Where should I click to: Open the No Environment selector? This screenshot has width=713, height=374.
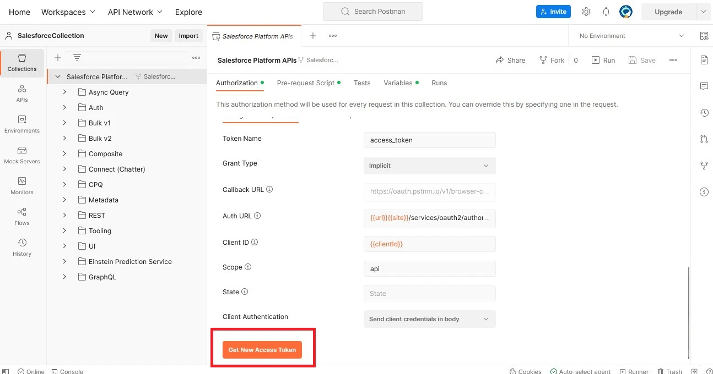pyautogui.click(x=631, y=36)
